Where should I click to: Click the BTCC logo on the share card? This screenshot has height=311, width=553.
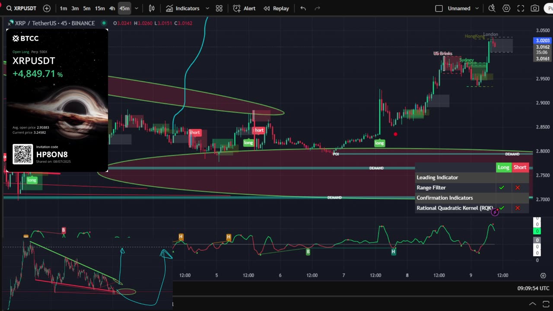tap(25, 38)
